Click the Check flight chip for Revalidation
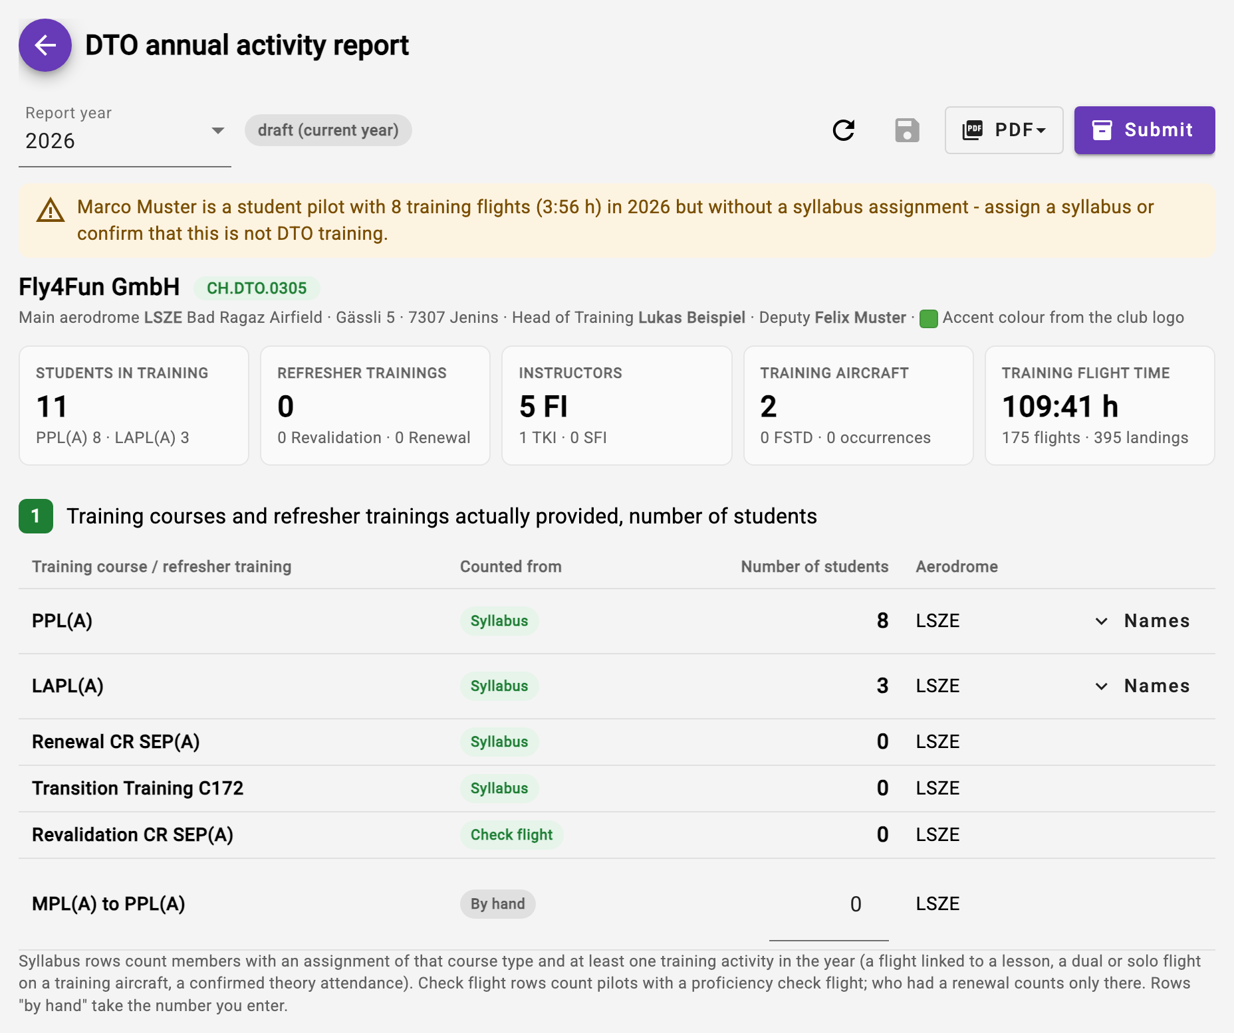The height and width of the screenshot is (1033, 1234). [x=511, y=835]
